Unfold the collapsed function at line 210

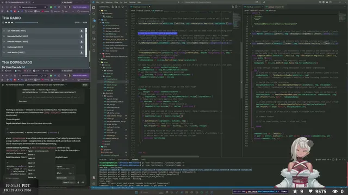136,43
